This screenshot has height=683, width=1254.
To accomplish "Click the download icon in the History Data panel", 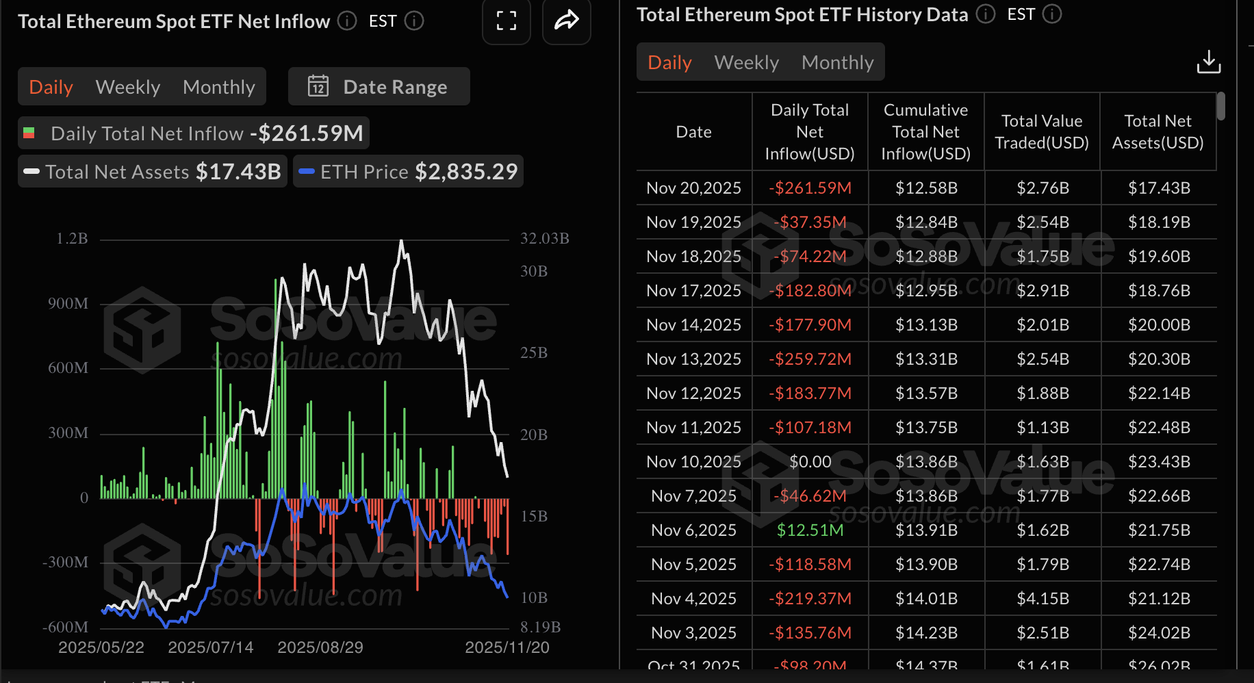I will [1209, 62].
